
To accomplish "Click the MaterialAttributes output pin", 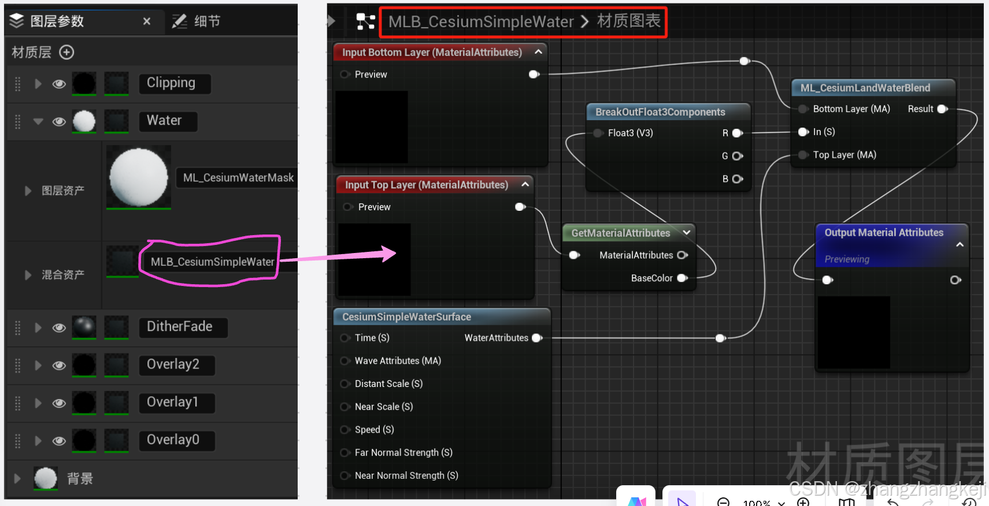I will coord(682,255).
